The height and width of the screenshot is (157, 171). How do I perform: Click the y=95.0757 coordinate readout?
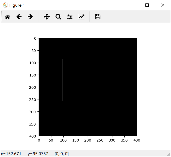(38, 154)
